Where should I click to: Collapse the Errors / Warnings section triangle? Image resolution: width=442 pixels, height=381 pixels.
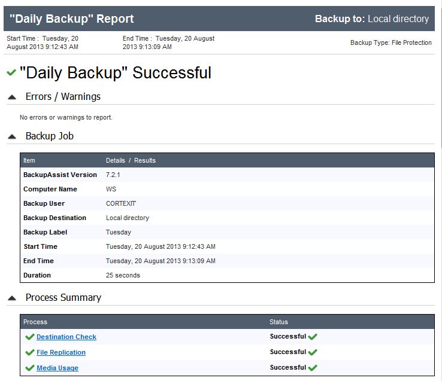click(x=12, y=97)
